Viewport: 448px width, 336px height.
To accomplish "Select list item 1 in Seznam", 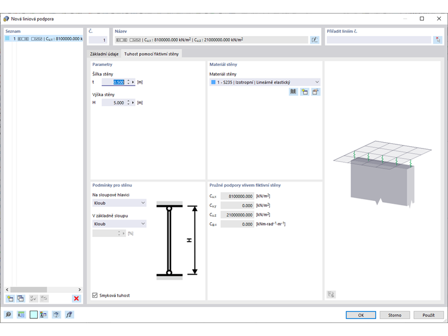I will (x=44, y=38).
